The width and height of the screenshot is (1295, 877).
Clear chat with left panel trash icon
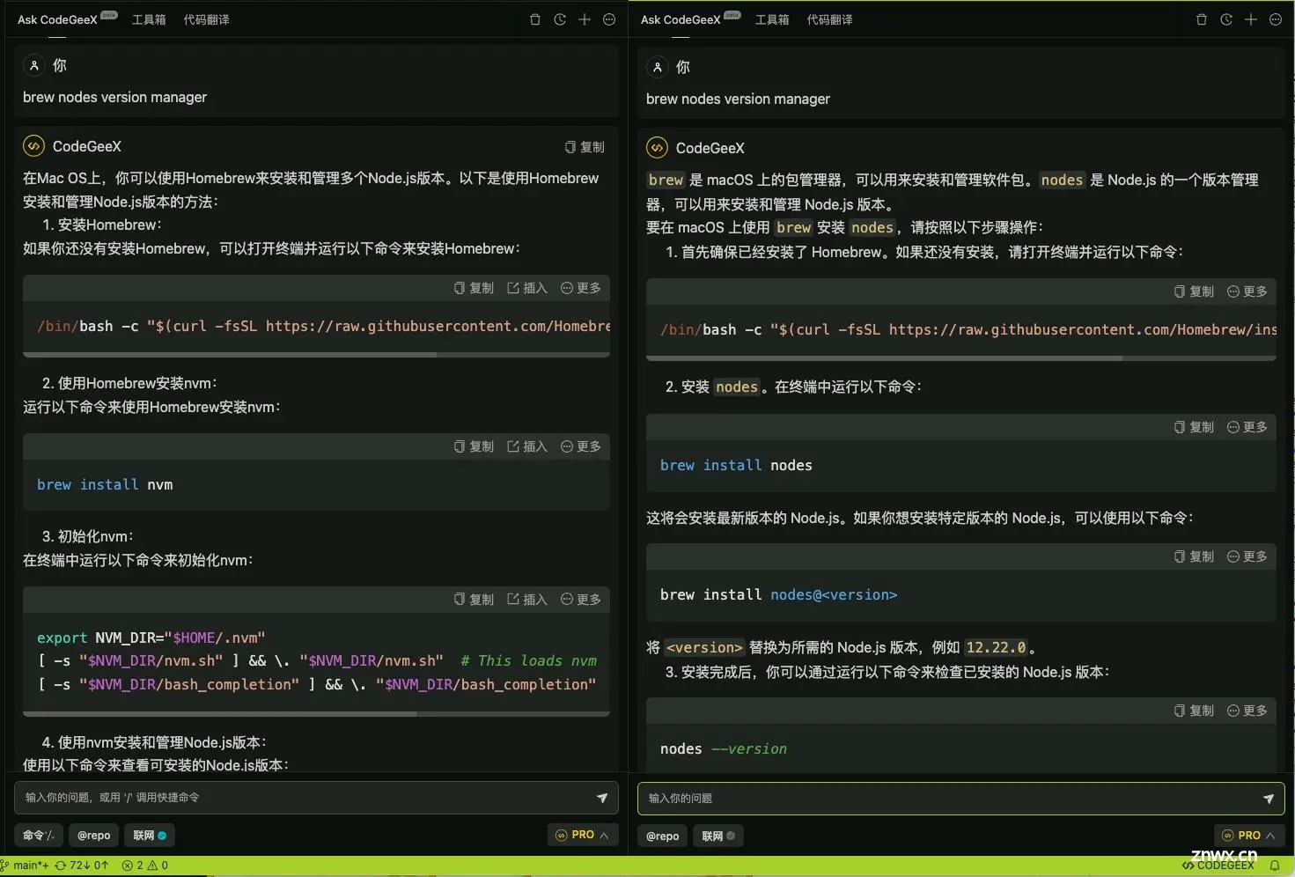tap(535, 19)
